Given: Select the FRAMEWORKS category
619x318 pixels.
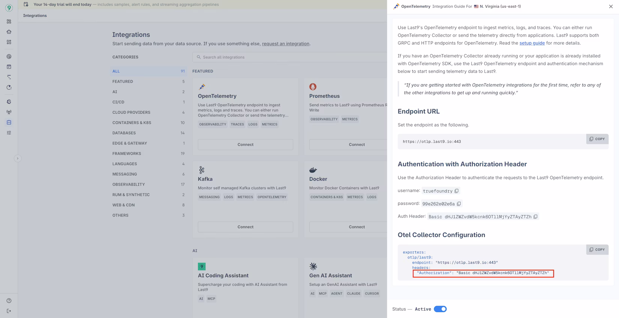Looking at the screenshot, I should pos(149,153).
